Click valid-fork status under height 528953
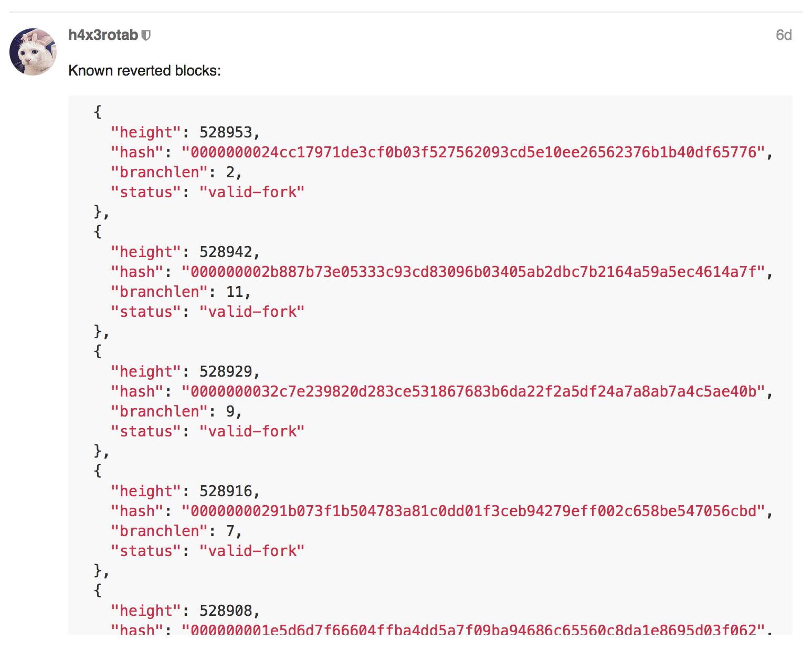 click(252, 192)
